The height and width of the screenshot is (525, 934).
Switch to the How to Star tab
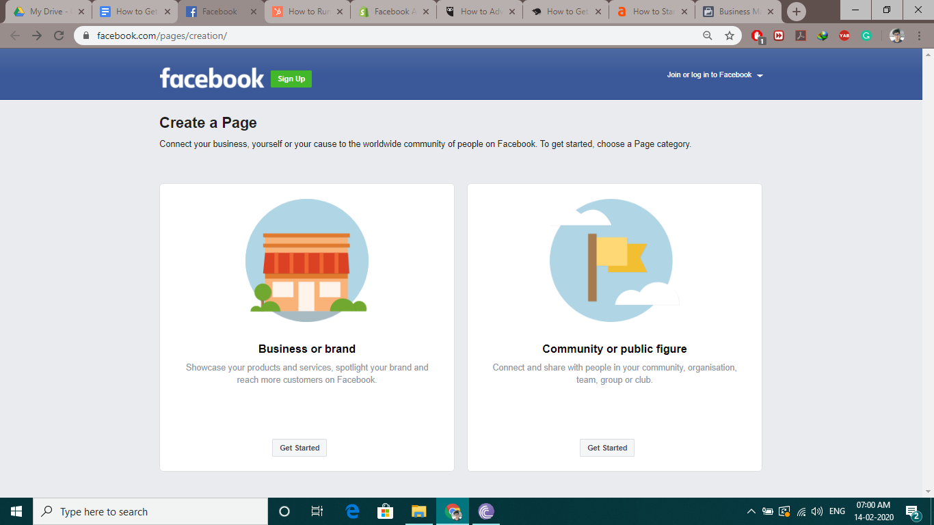(652, 12)
